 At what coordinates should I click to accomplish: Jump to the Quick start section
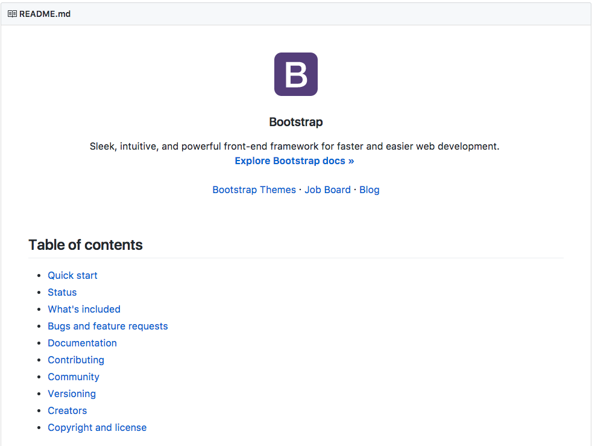point(72,276)
